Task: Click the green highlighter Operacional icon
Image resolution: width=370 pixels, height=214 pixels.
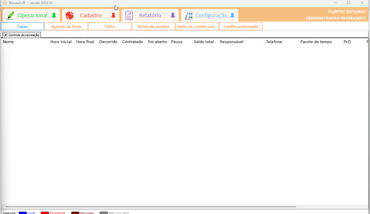Action: point(10,16)
